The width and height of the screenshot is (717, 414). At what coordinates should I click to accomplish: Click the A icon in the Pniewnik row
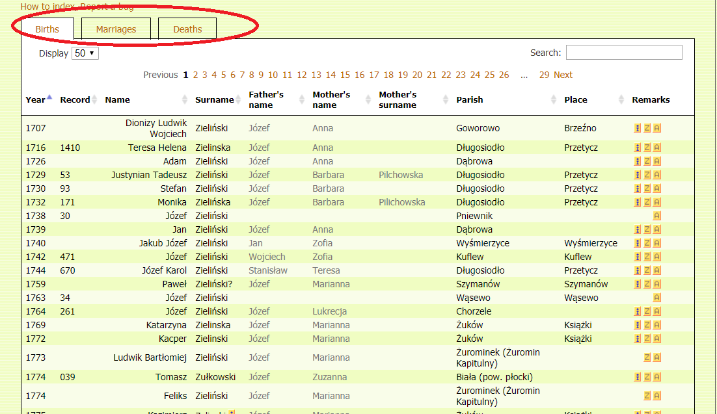657,216
